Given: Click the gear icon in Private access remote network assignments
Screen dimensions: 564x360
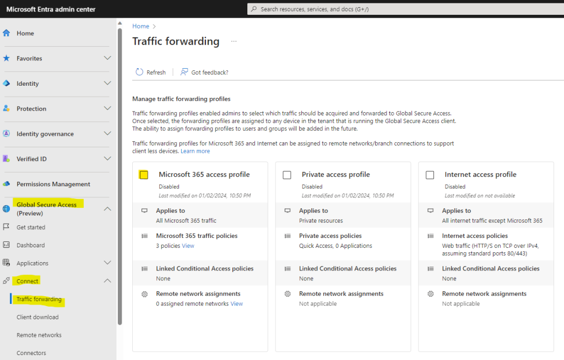Looking at the screenshot, I should pyautogui.click(x=288, y=294).
